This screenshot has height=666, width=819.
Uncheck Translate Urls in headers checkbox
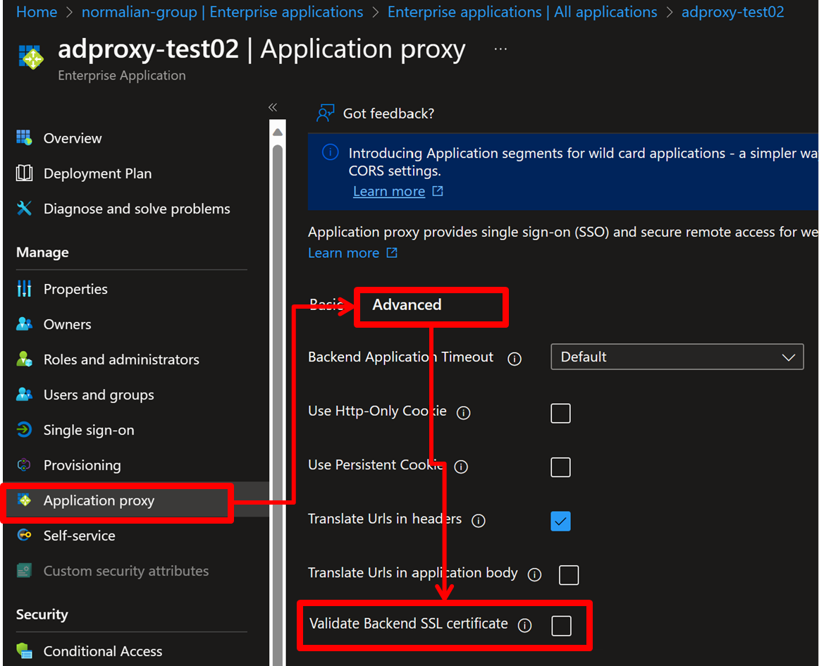pos(560,521)
